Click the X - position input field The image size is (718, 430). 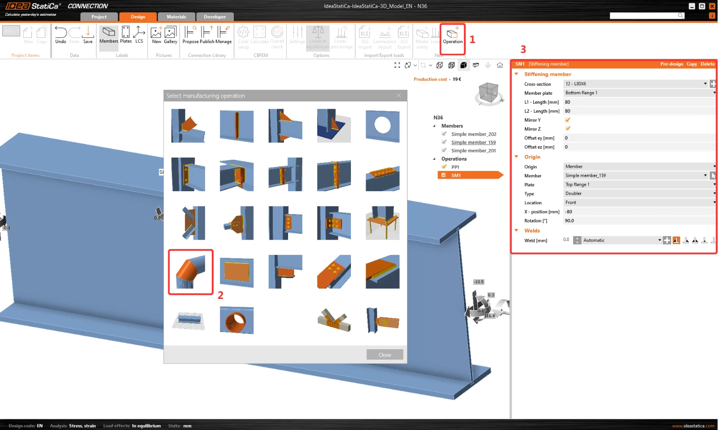pos(639,211)
